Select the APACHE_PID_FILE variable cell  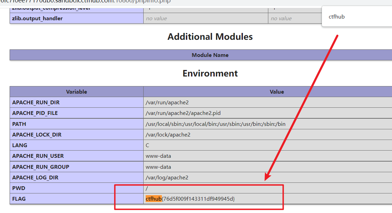[x=77, y=113]
